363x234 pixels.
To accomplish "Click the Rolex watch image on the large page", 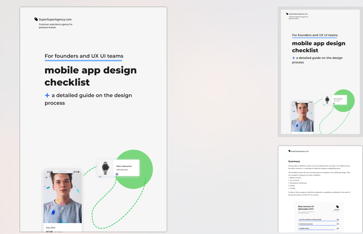I will coord(106,167).
